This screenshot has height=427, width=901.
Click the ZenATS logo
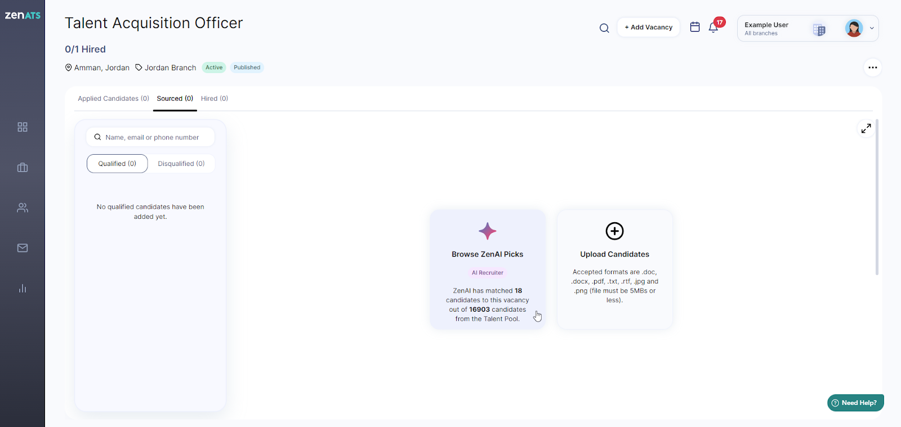(23, 15)
